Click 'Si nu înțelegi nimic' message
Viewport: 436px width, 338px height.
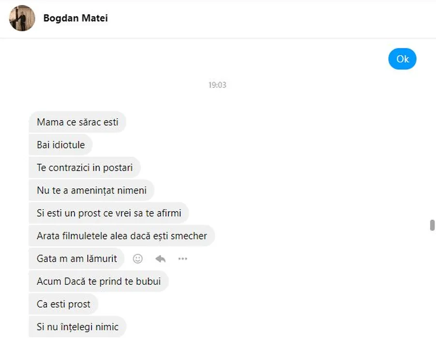click(77, 327)
